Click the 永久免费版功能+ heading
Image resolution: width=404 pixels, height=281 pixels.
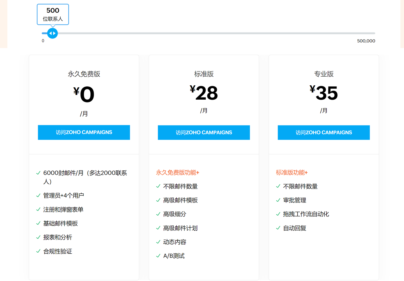click(178, 173)
